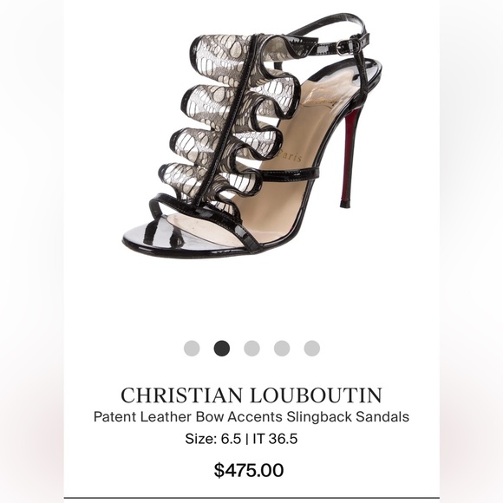Viewport: 503px width, 503px height.
Task: Click the Size: 6.5 label
Action: pos(213,439)
